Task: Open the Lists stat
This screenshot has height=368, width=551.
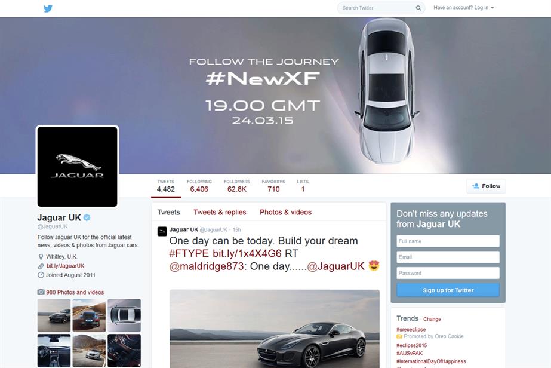Action: pyautogui.click(x=303, y=186)
